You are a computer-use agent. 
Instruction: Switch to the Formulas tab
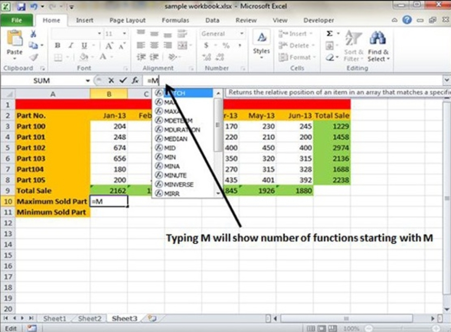(x=176, y=20)
